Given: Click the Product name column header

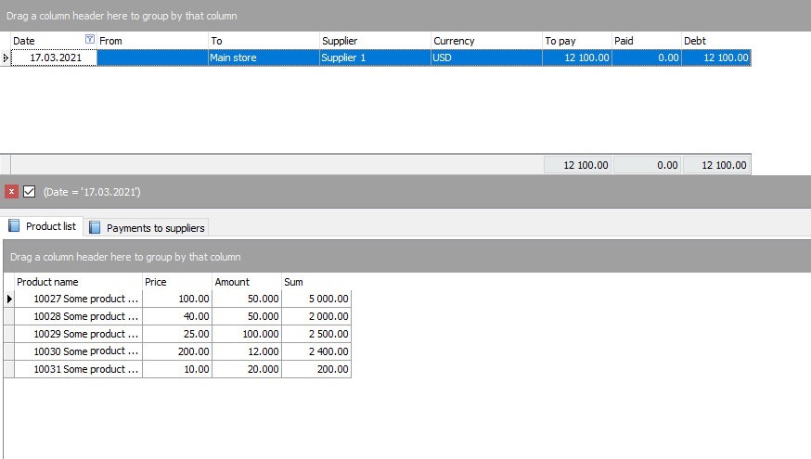Looking at the screenshot, I should point(78,282).
